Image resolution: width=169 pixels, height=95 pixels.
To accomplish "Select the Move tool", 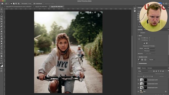I will pos(1,9).
